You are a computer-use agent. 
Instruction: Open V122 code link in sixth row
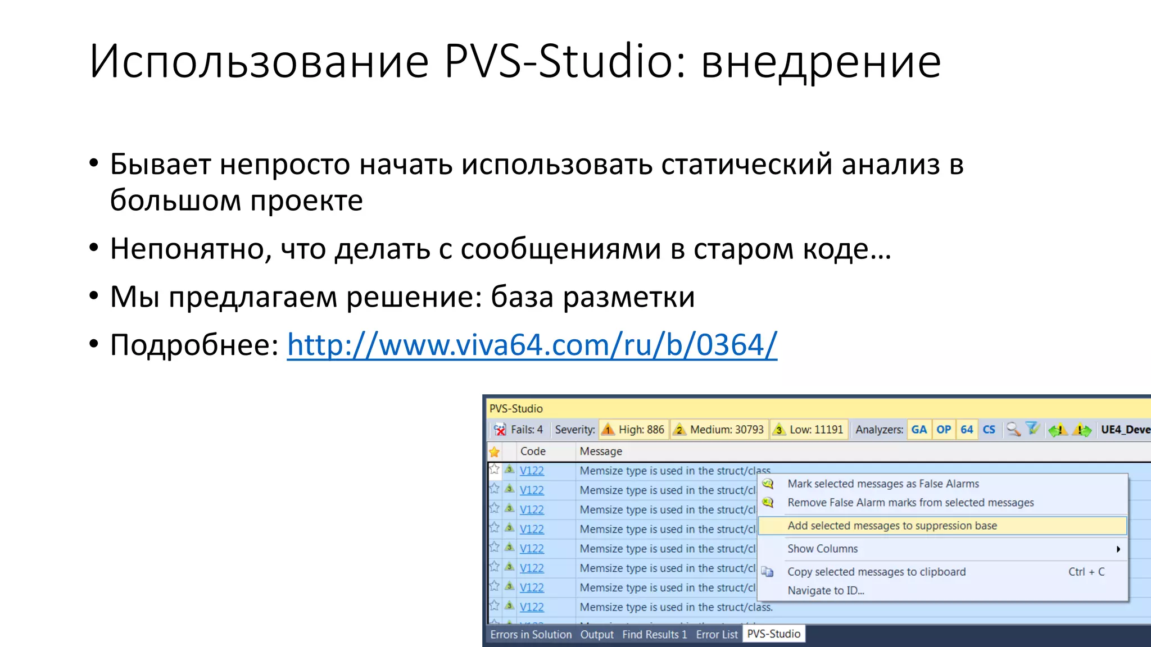click(x=532, y=568)
